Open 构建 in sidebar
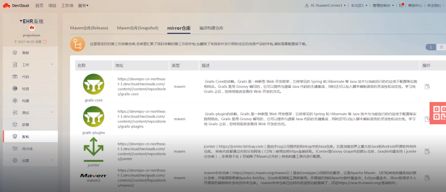This screenshot has width=446, height=192. 30,101
